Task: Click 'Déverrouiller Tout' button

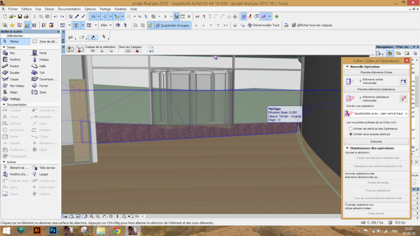Action: tap(264, 25)
